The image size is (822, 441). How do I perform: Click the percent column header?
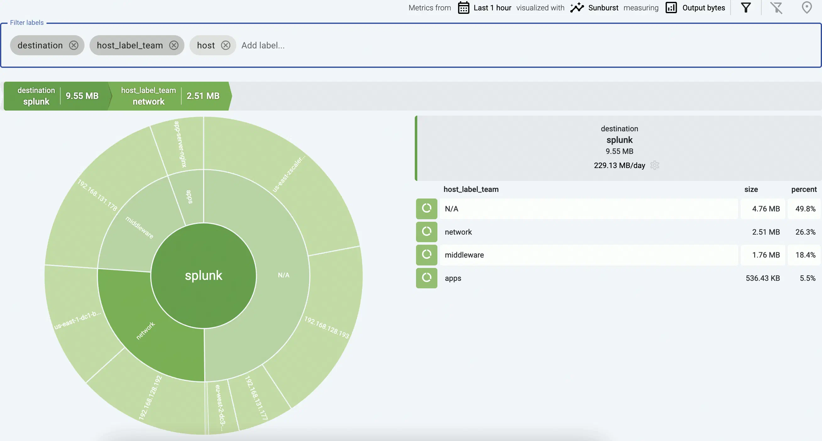803,189
